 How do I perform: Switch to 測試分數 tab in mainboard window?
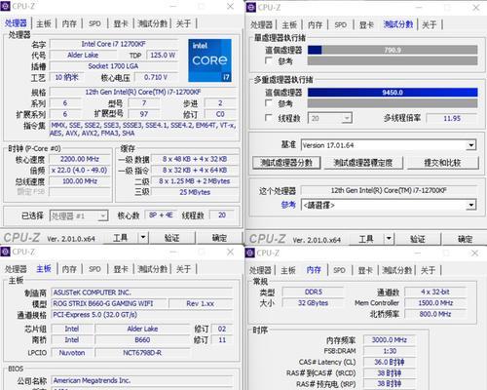tap(152, 269)
